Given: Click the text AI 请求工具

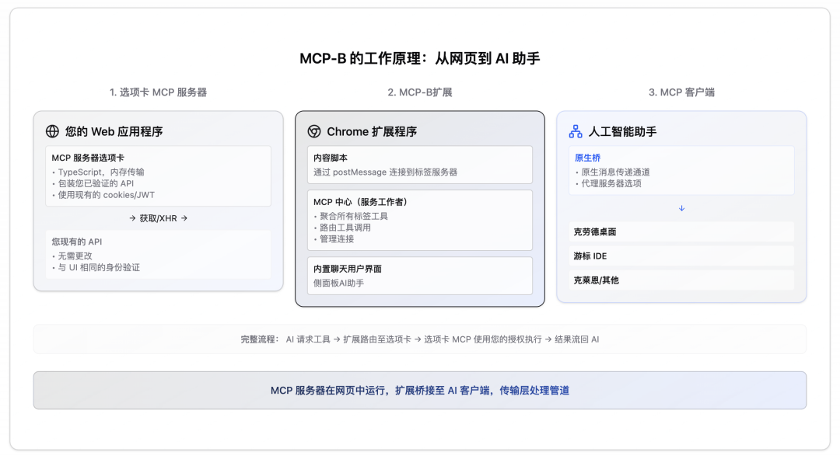Looking at the screenshot, I should coord(308,339).
